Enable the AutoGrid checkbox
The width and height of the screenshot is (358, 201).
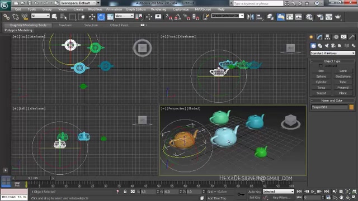point(321,66)
